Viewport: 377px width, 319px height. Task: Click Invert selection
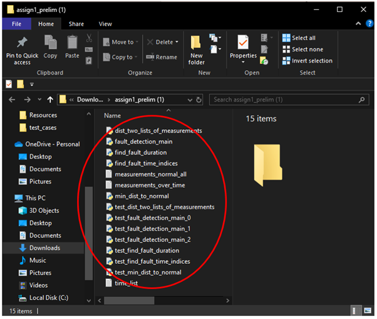click(307, 61)
